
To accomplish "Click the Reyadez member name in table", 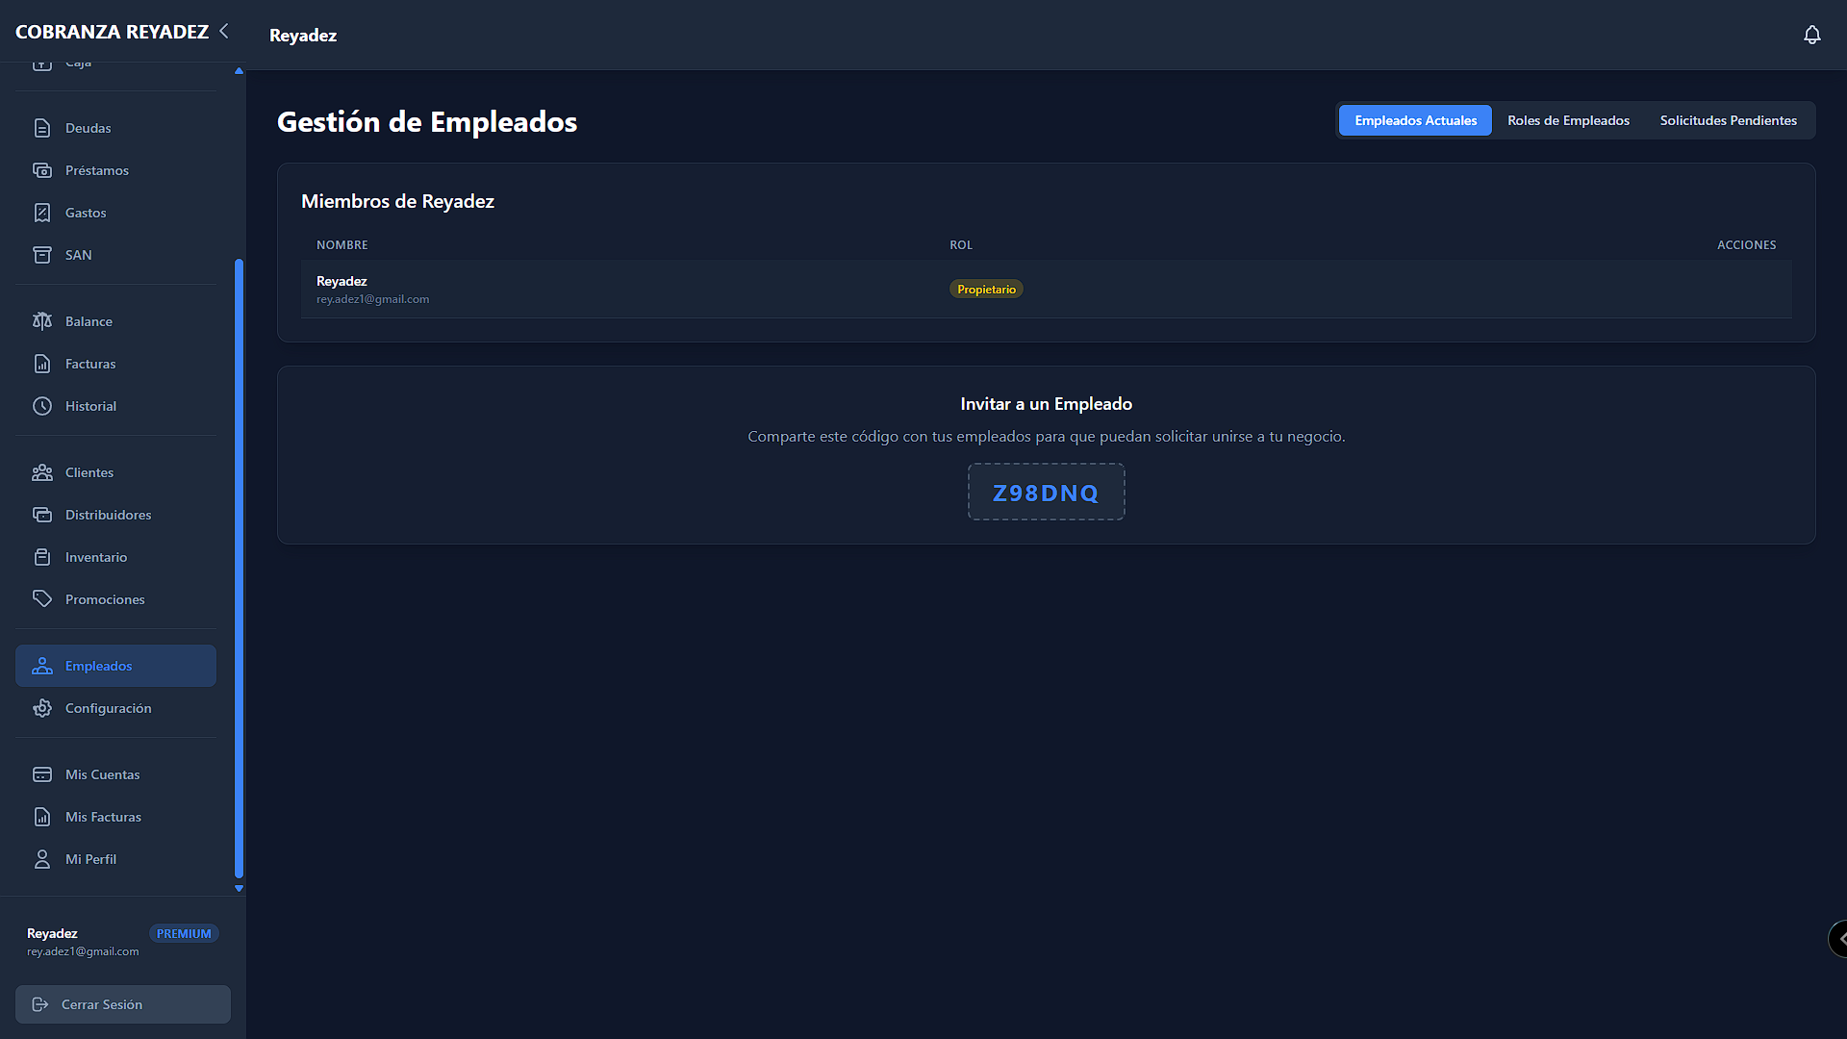I will pyautogui.click(x=342, y=281).
